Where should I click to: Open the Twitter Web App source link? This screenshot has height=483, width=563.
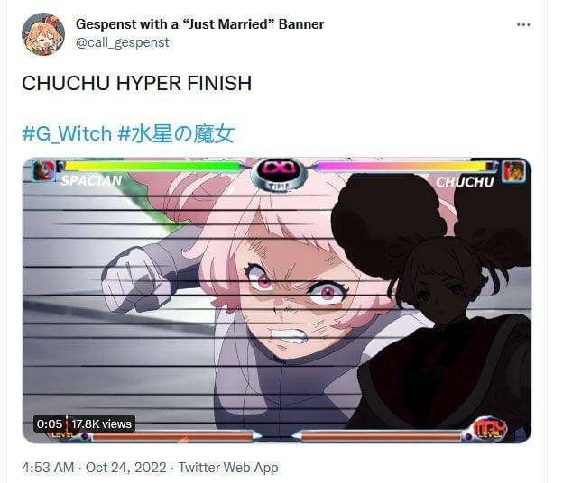(228, 468)
